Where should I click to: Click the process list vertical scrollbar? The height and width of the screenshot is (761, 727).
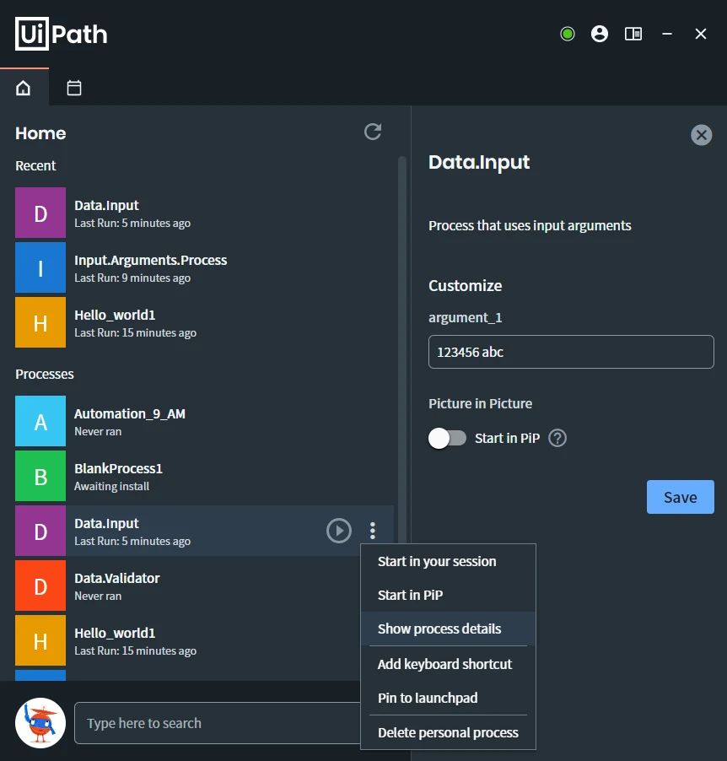coord(401,349)
